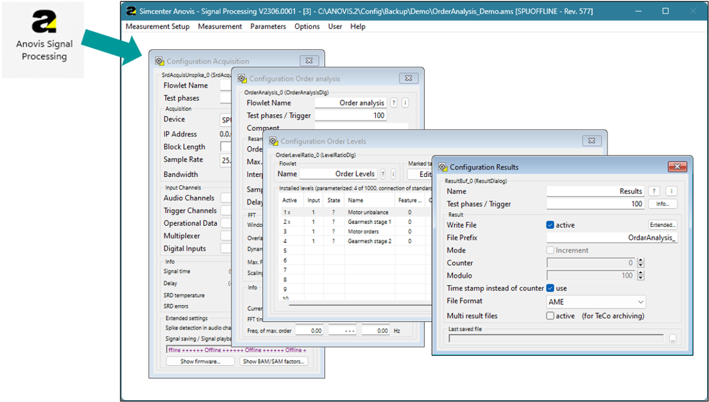709x402 pixels.
Task: Increase the Counter value with up arrow
Action: (641, 260)
